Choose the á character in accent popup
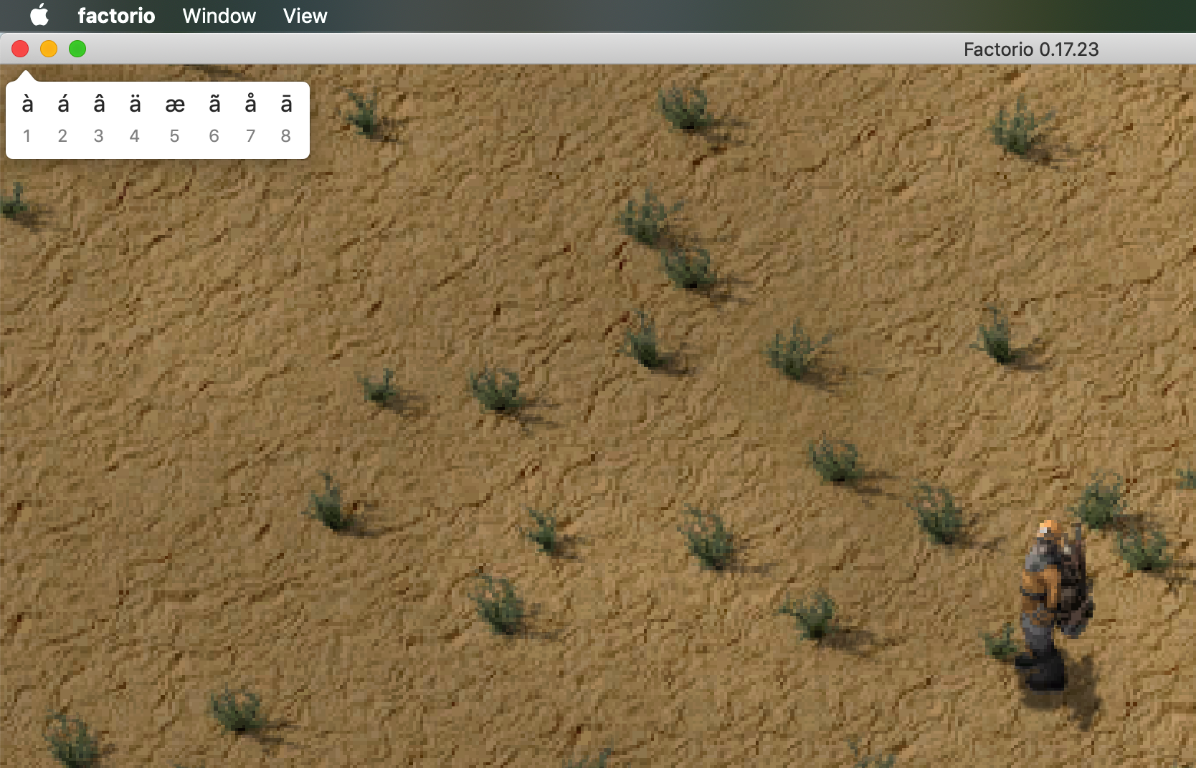The width and height of the screenshot is (1196, 768). tap(63, 105)
